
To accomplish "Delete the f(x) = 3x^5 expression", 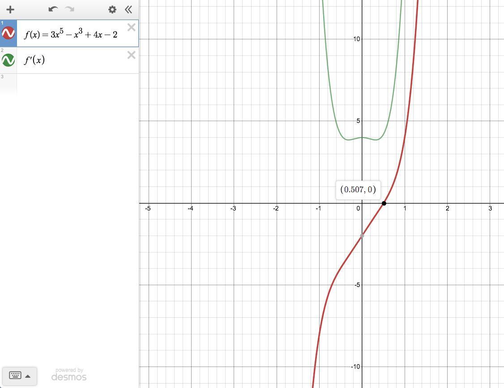I will pyautogui.click(x=131, y=27).
